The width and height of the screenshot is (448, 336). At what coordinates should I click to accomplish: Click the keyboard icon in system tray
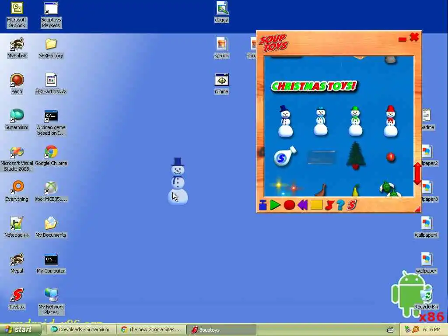point(390,330)
